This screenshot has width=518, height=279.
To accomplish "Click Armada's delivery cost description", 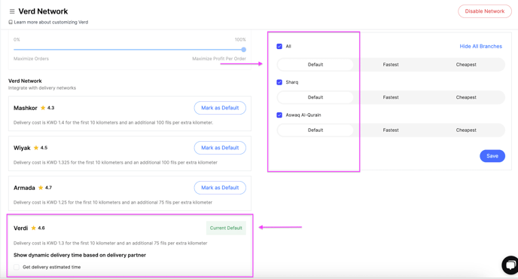I will 113,202.
